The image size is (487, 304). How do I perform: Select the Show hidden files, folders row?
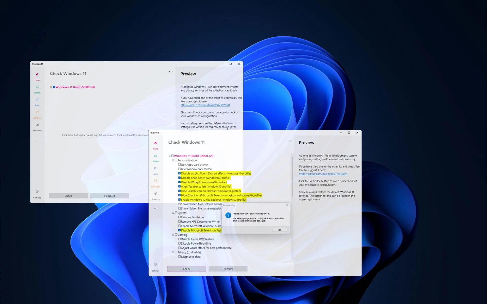pos(201,204)
